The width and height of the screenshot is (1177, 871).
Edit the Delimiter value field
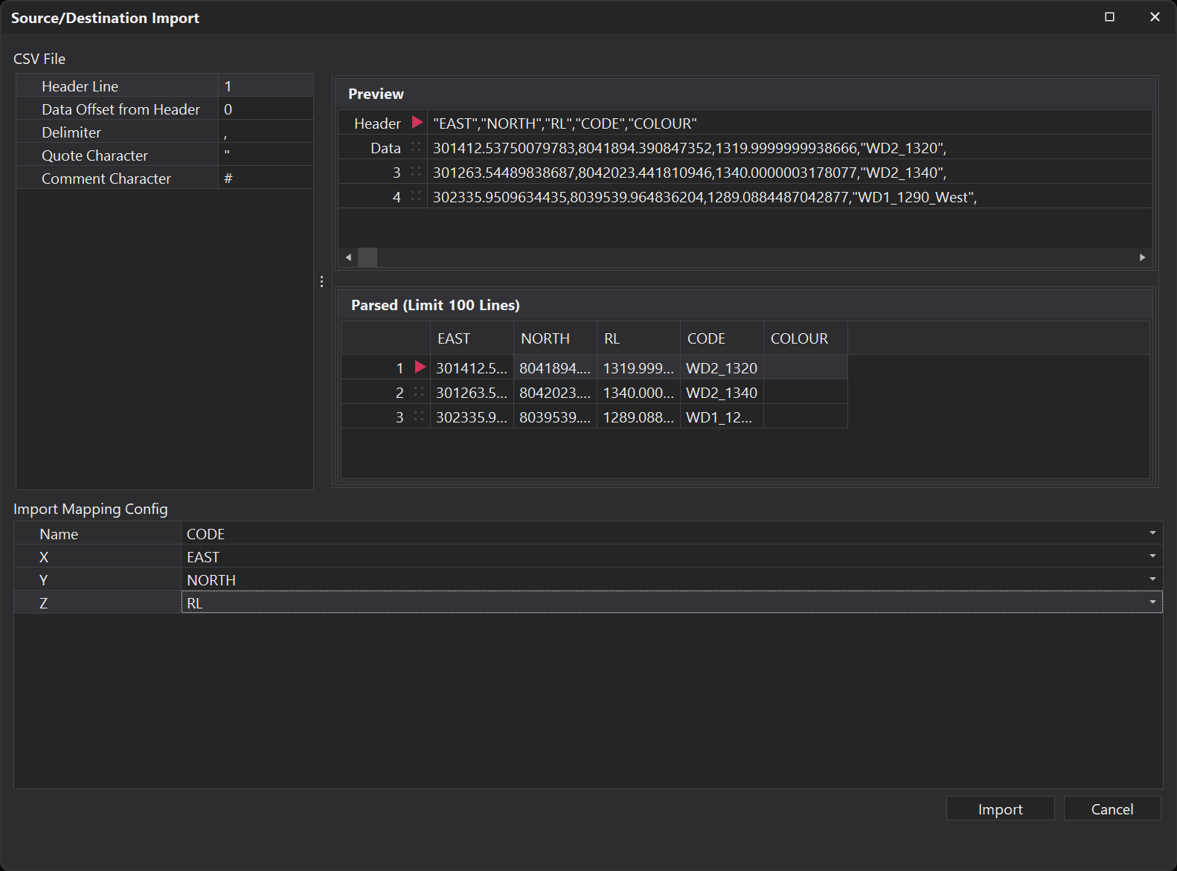(266, 132)
